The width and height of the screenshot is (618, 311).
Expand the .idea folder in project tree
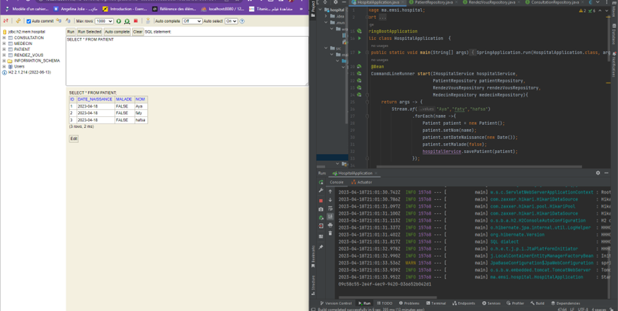click(x=326, y=16)
